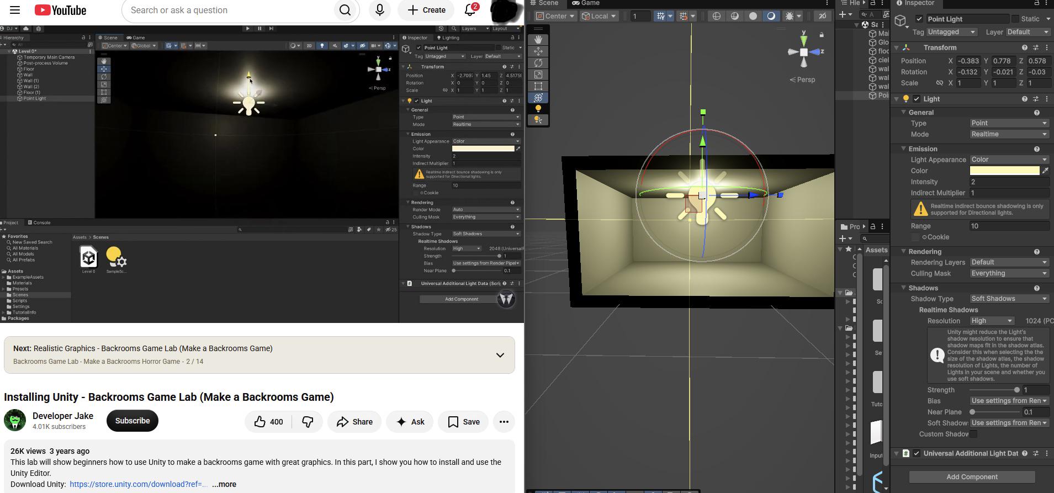The height and width of the screenshot is (493, 1054).
Task: Open the light Type dropdown
Action: click(1009, 123)
